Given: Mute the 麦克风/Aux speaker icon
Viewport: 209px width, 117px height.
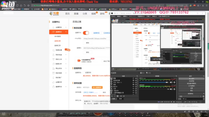Looking at the screenshot, I should click(171, 82).
